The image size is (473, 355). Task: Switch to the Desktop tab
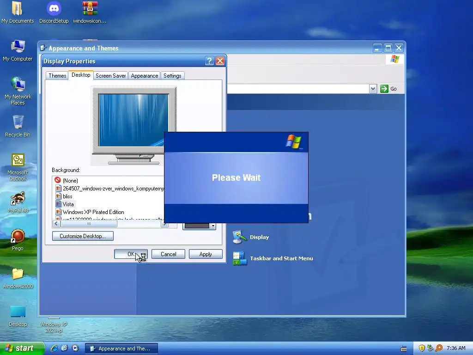[x=81, y=75]
